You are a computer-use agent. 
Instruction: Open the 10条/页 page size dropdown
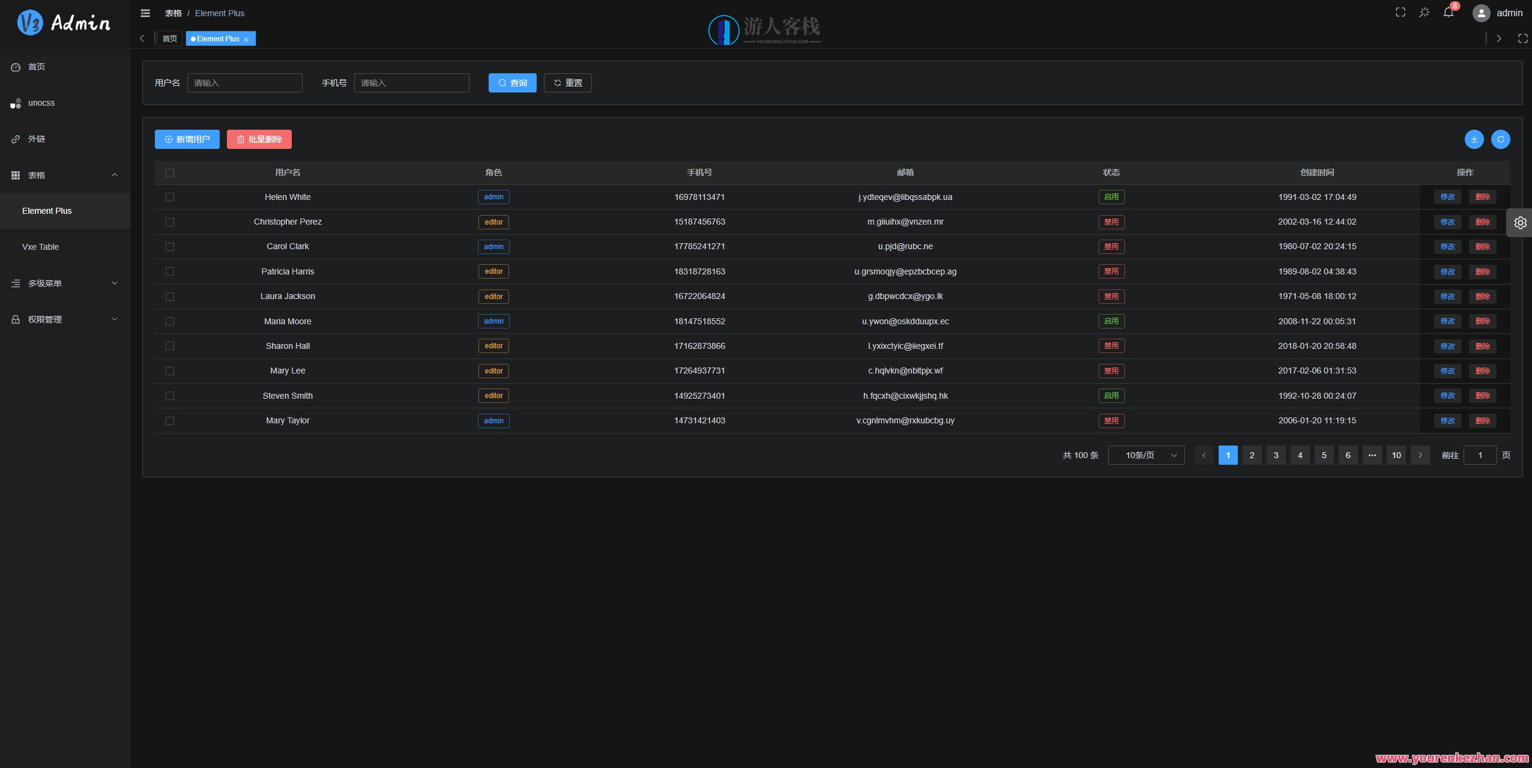pyautogui.click(x=1145, y=455)
